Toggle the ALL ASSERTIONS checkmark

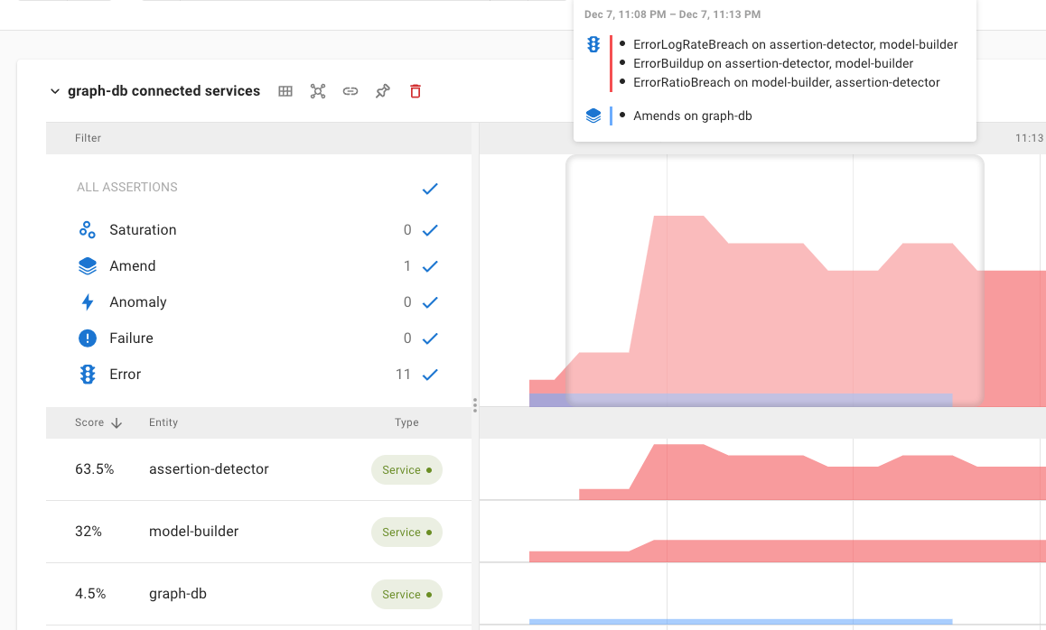pyautogui.click(x=430, y=188)
